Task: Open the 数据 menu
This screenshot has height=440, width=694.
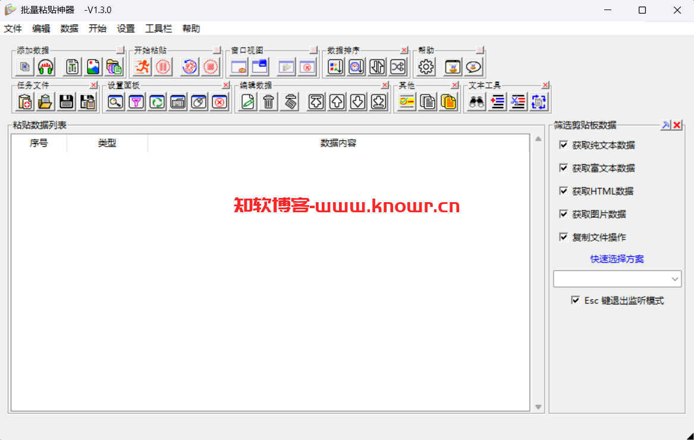Action: (69, 29)
